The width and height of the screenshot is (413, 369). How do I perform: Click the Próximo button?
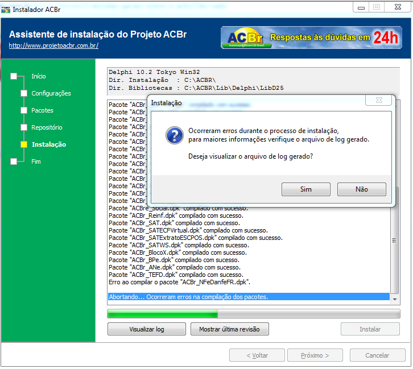point(315,355)
